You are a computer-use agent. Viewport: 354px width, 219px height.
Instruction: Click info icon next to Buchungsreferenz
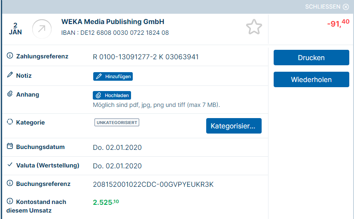(10, 183)
